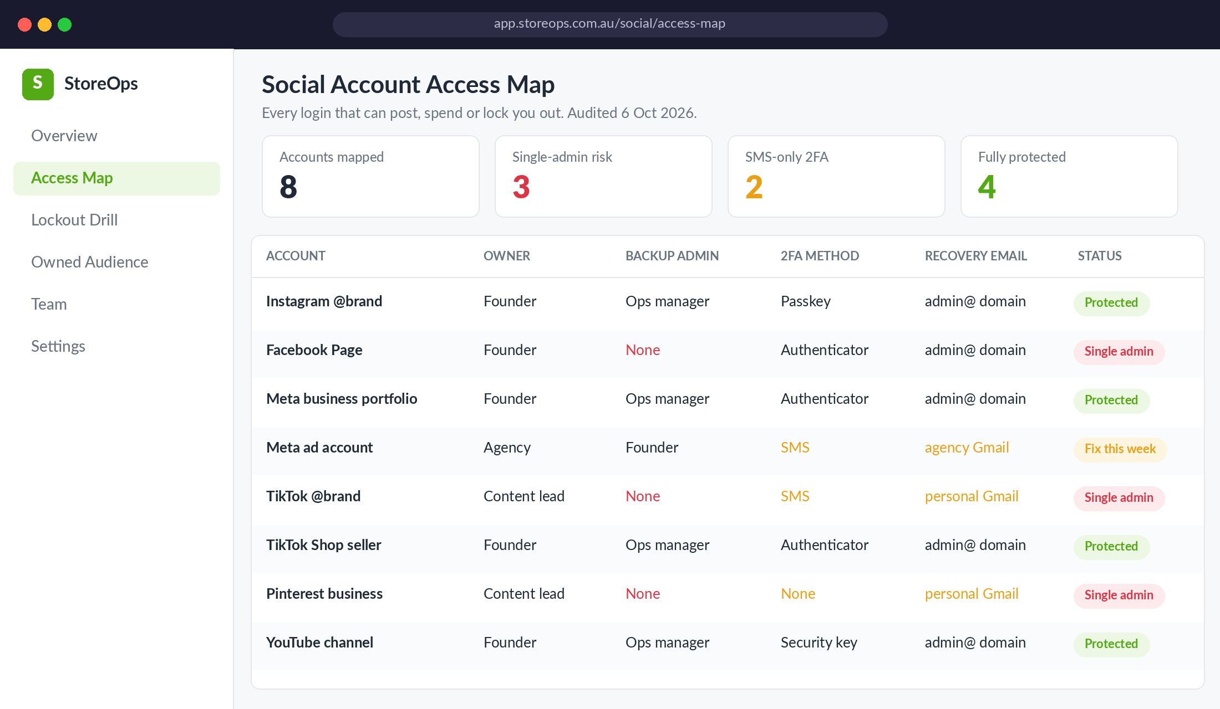Click Single admin badge on TikTok @brand row
1220x709 pixels.
tap(1119, 498)
